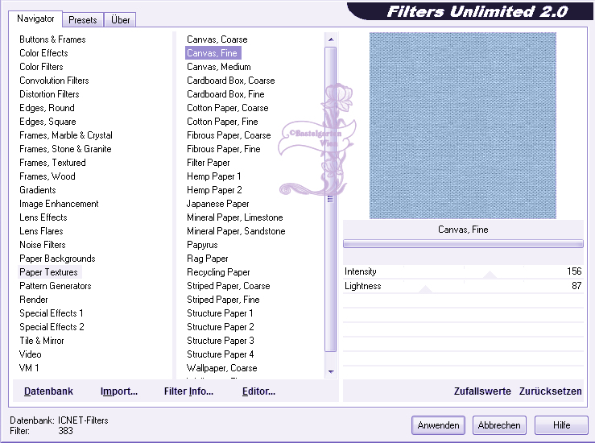Choose the Noise Filters category
Image resolution: width=595 pixels, height=443 pixels.
coord(42,245)
